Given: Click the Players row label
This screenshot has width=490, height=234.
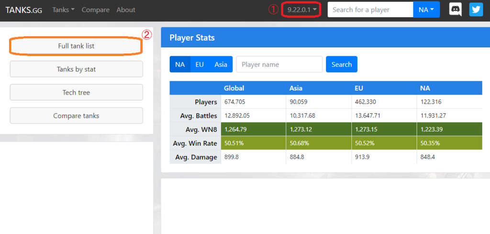Looking at the screenshot, I should (x=195, y=102).
